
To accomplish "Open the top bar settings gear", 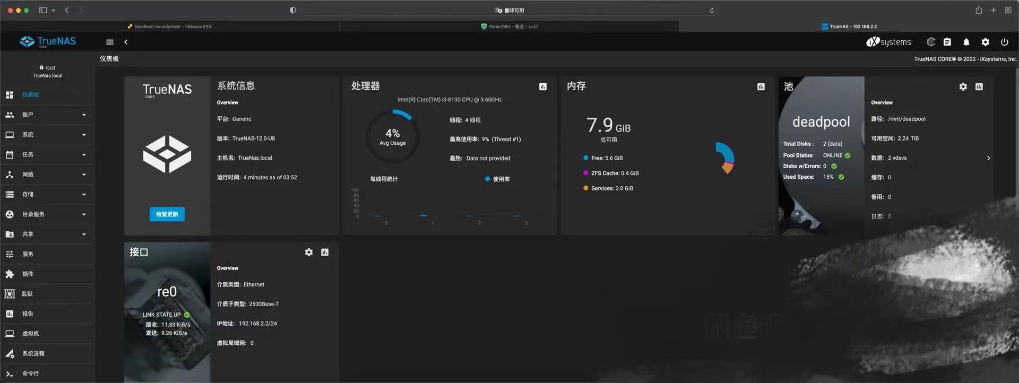I will click(x=986, y=42).
